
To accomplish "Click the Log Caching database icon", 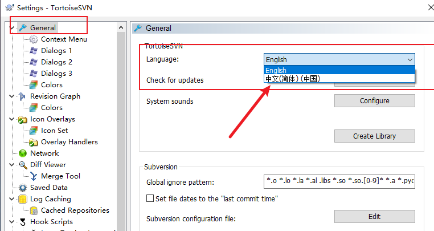I will (23, 199).
